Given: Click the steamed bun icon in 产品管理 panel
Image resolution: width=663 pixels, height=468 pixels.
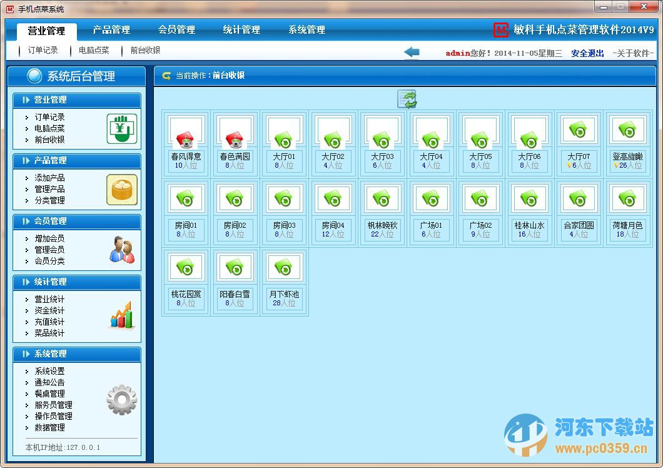Looking at the screenshot, I should tap(123, 190).
